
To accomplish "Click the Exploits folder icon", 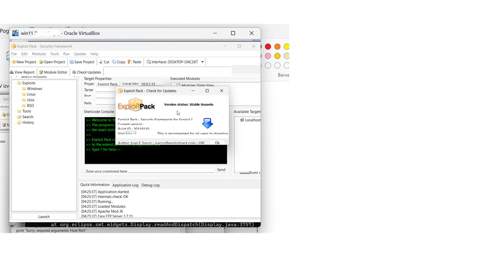I will pyautogui.click(x=19, y=83).
